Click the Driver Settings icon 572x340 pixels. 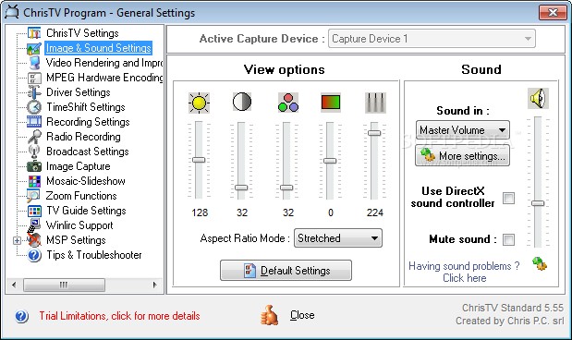(34, 92)
